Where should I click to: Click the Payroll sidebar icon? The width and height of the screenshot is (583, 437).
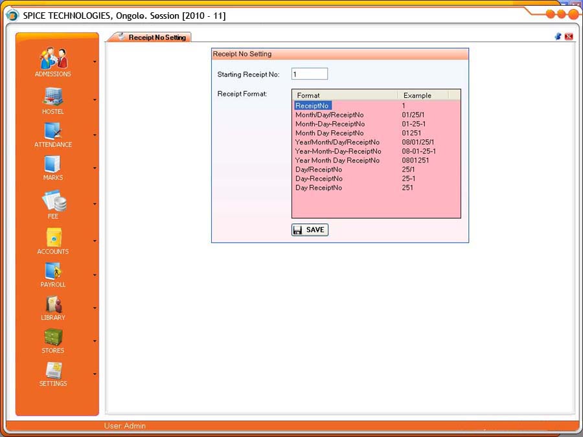(53, 271)
